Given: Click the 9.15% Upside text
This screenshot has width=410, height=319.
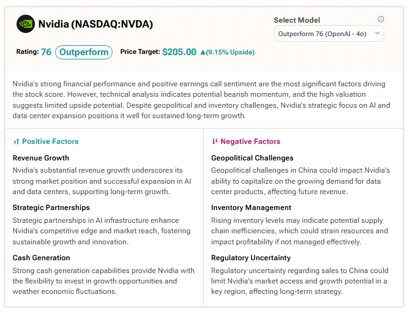Looking at the screenshot, I should tap(230, 53).
